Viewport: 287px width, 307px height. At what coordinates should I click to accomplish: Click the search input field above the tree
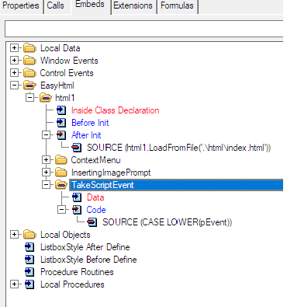click(x=144, y=29)
